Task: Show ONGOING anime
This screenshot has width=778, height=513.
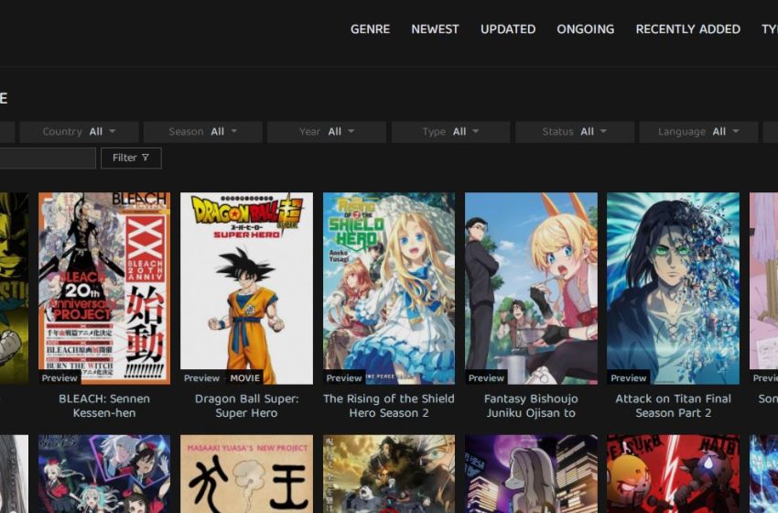Action: coord(585,29)
